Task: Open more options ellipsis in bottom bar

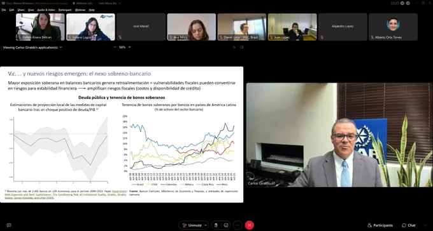Action: pyautogui.click(x=238, y=225)
